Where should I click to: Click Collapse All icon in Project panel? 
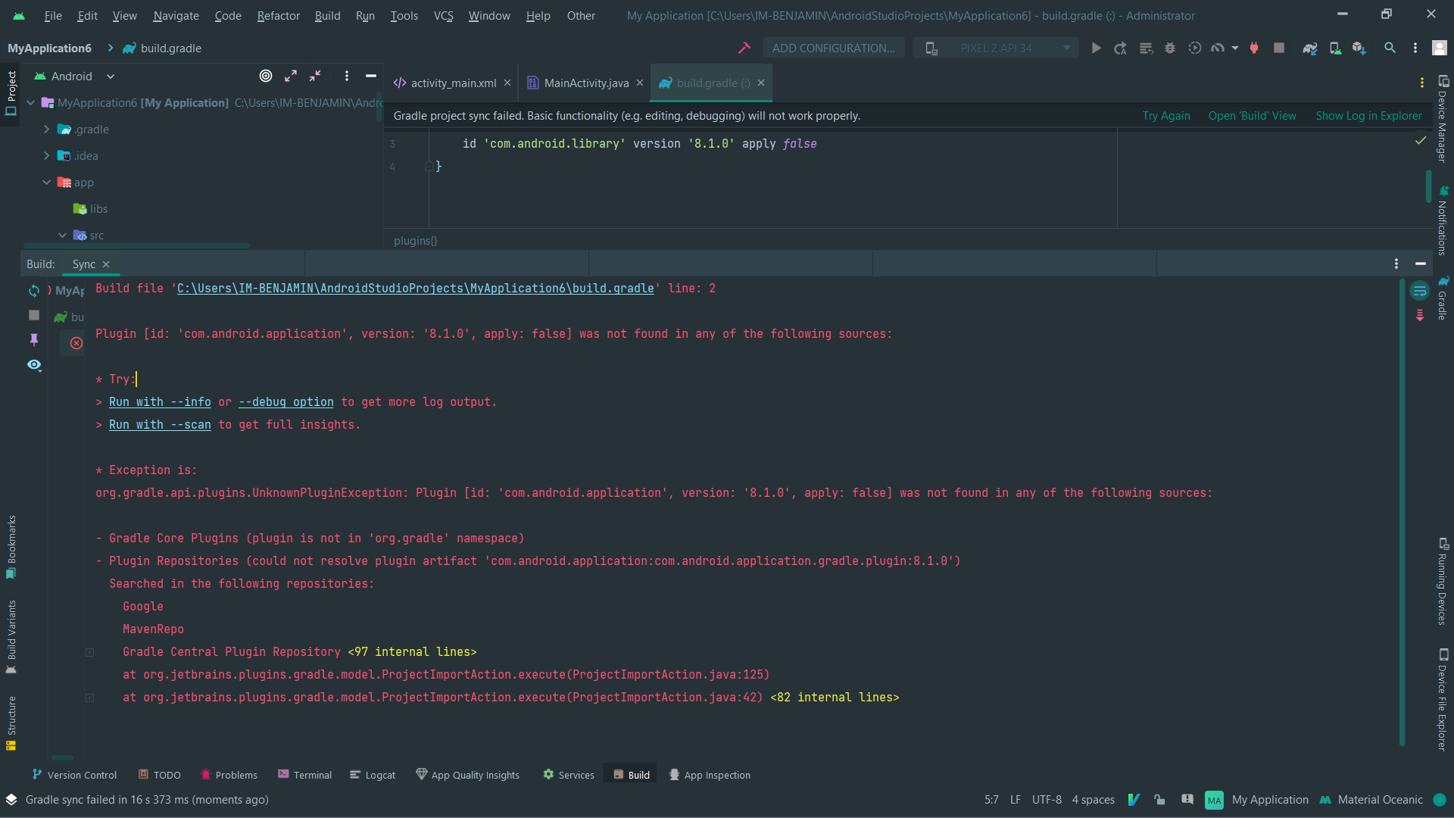point(315,76)
